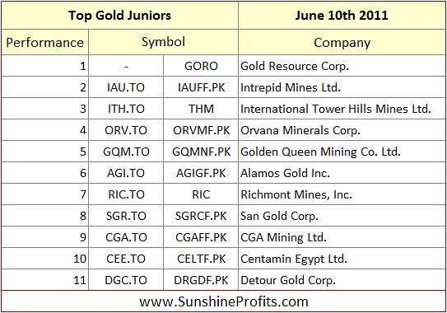Select Richmont Mines, Inc. cell
The height and width of the screenshot is (313, 447).
click(342, 194)
